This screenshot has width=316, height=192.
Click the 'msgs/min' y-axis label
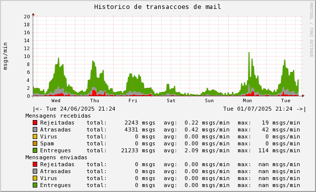click(5, 56)
